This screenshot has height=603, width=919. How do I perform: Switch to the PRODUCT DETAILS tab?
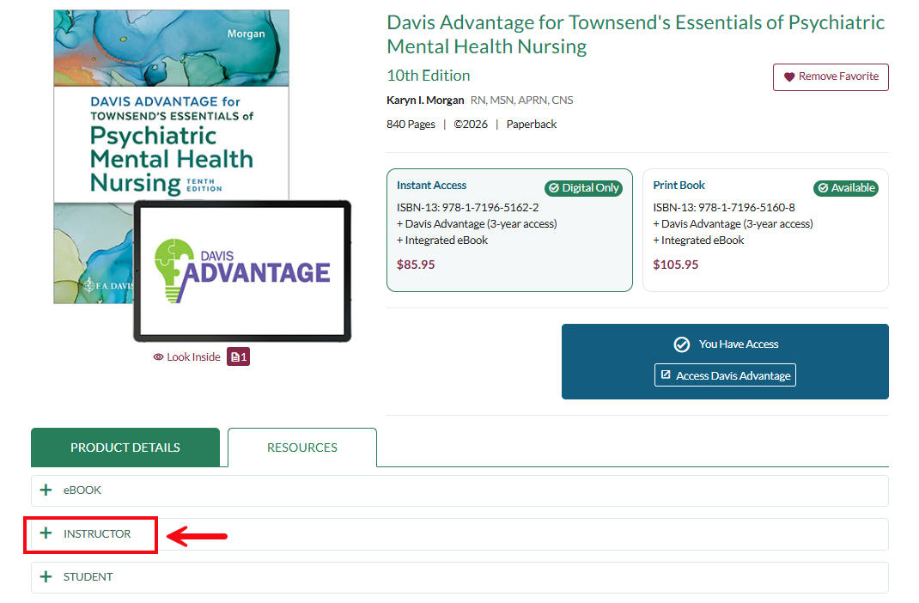pos(125,448)
